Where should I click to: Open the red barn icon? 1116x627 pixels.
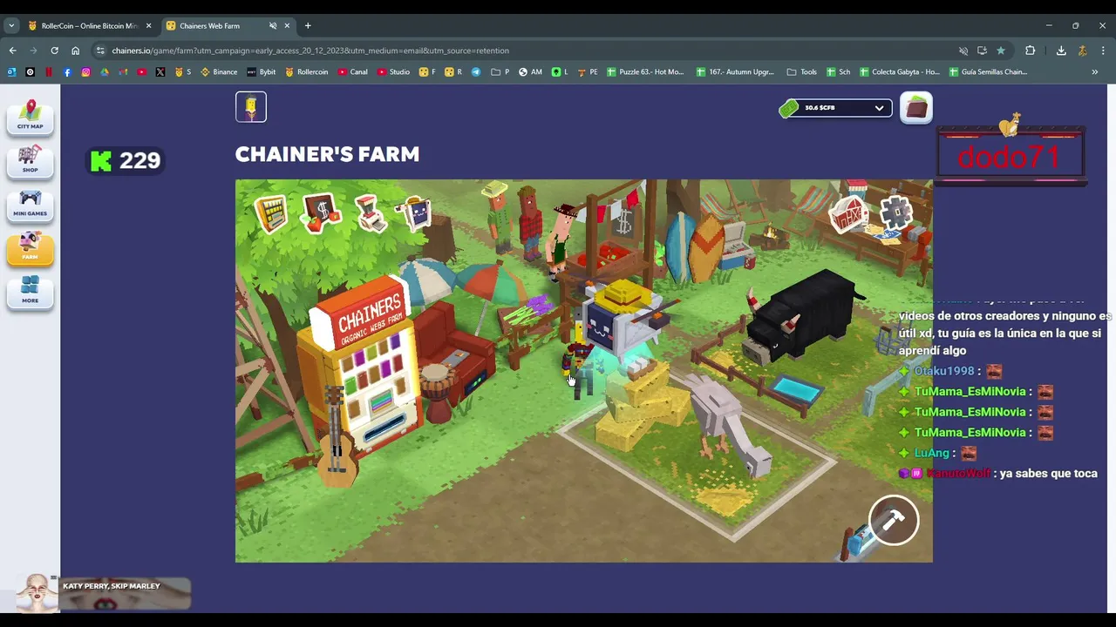848,214
